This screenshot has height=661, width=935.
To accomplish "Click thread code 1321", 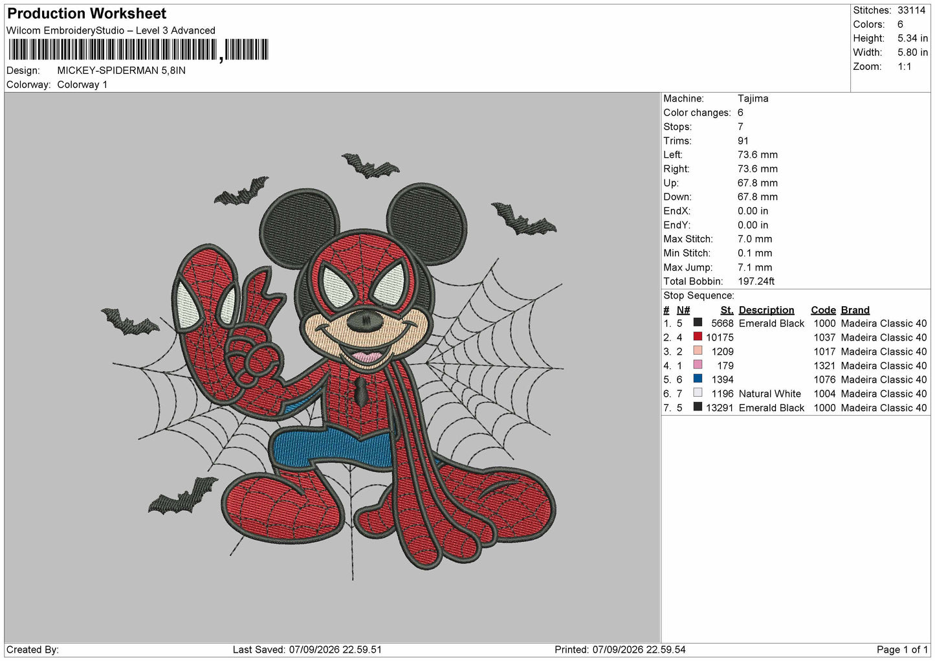I will coord(824,366).
